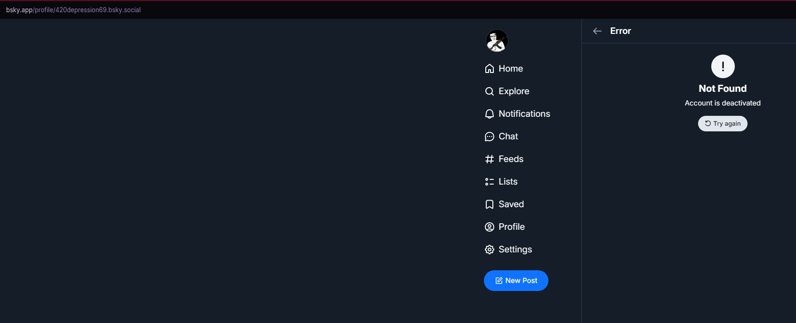Click the Profile person icon

click(490, 227)
